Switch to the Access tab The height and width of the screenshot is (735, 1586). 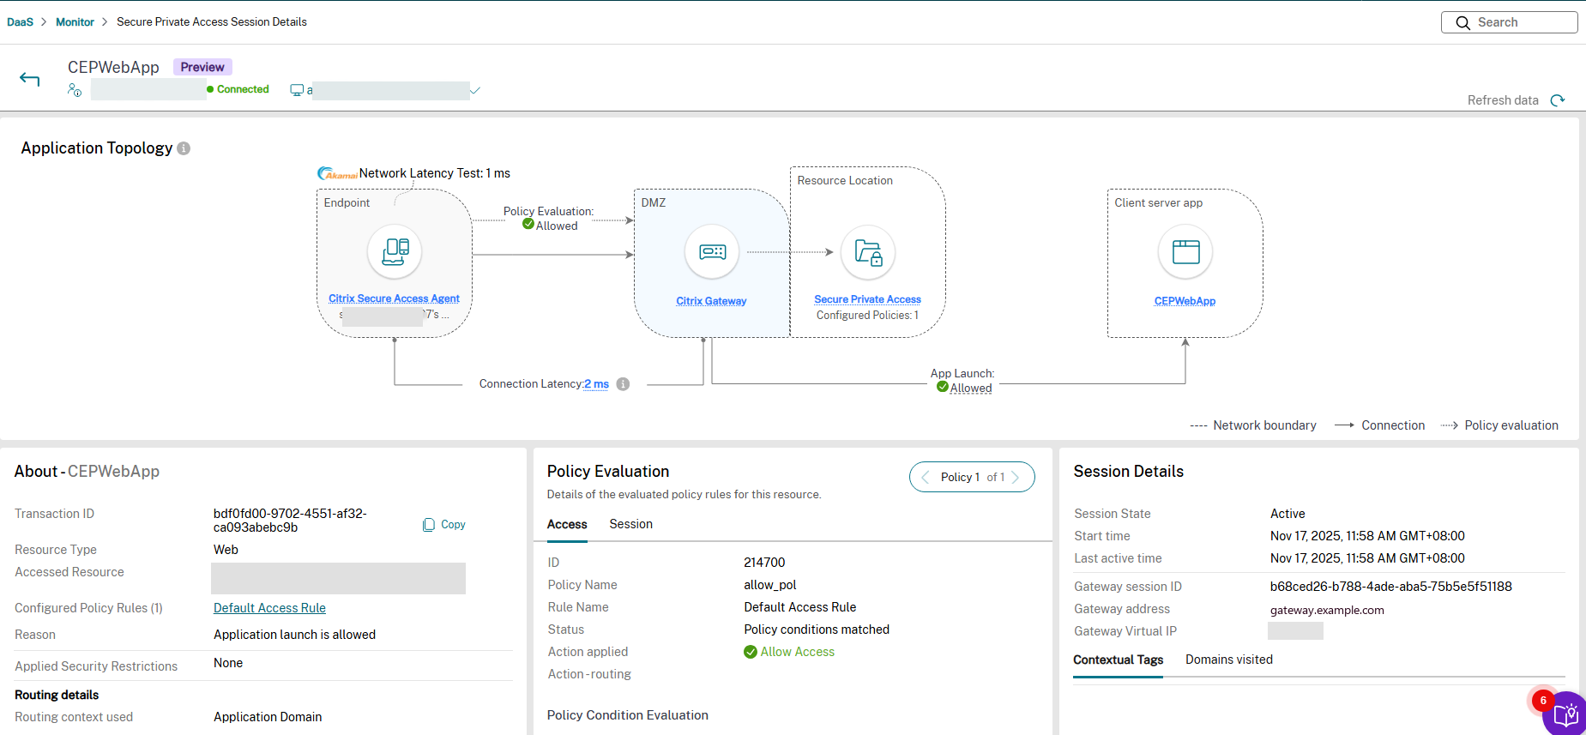coord(567,524)
